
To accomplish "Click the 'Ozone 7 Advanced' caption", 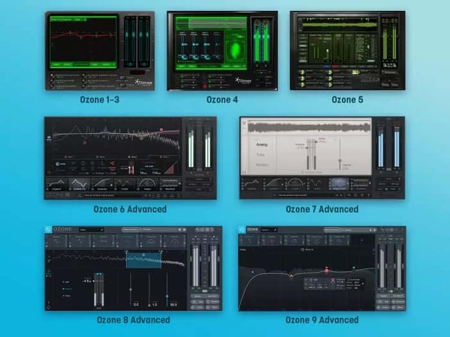I will click(x=322, y=209).
